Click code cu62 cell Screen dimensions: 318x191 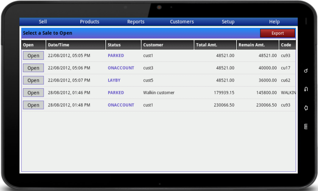(285, 80)
